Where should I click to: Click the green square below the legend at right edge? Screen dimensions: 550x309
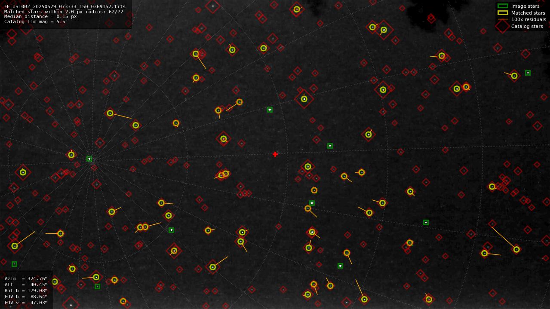tap(528, 73)
